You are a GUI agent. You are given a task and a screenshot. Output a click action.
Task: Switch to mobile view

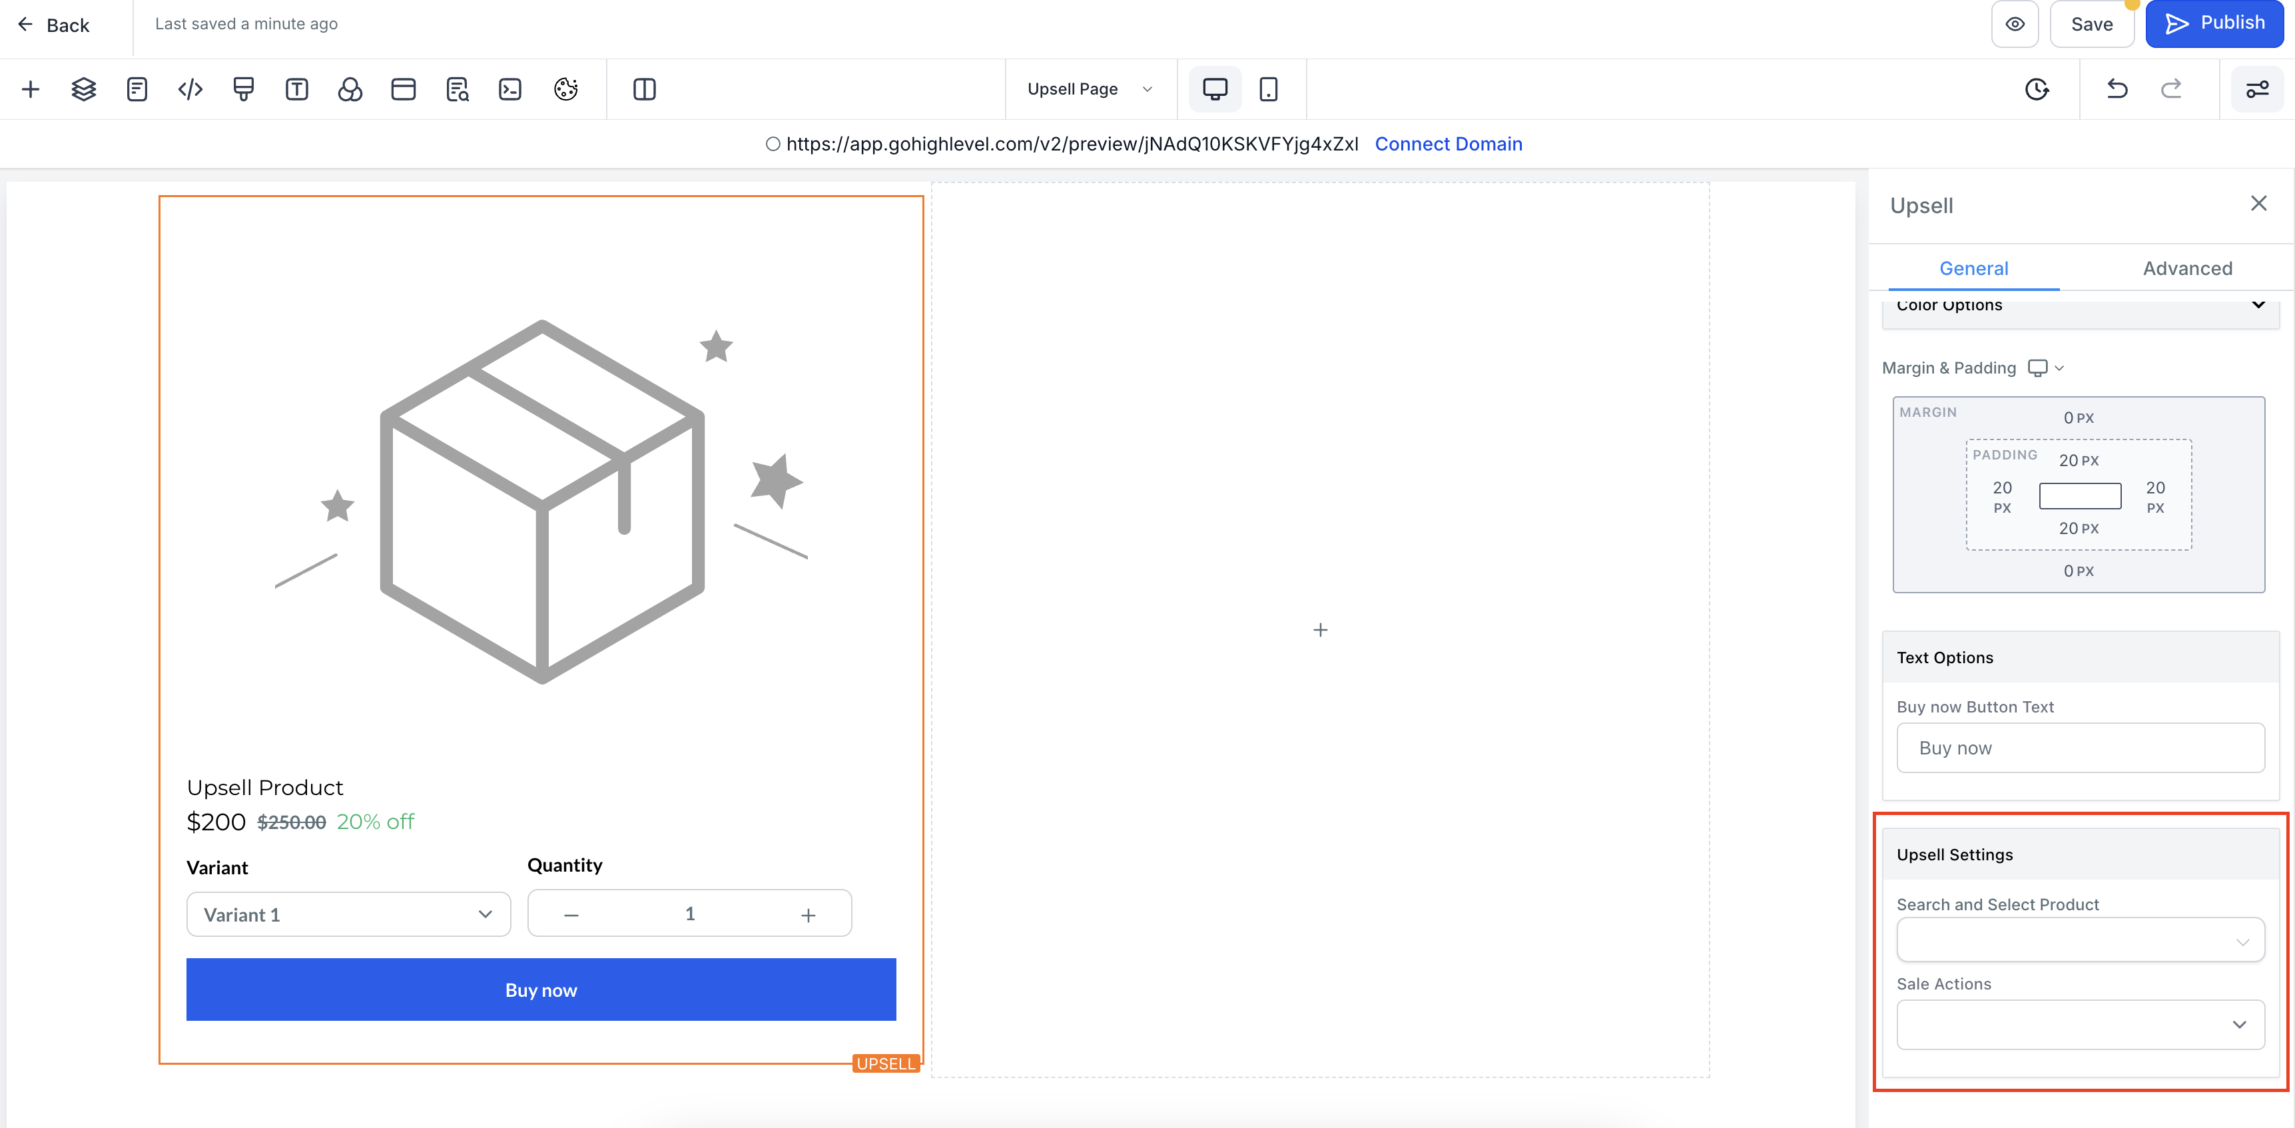pos(1268,89)
